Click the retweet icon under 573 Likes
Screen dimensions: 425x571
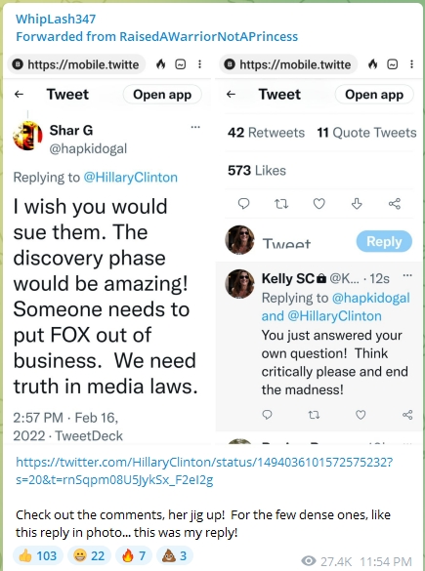[281, 204]
